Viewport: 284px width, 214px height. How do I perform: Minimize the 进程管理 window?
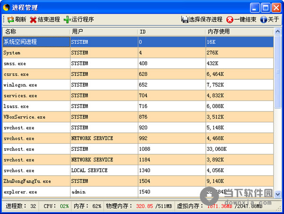(255, 7)
